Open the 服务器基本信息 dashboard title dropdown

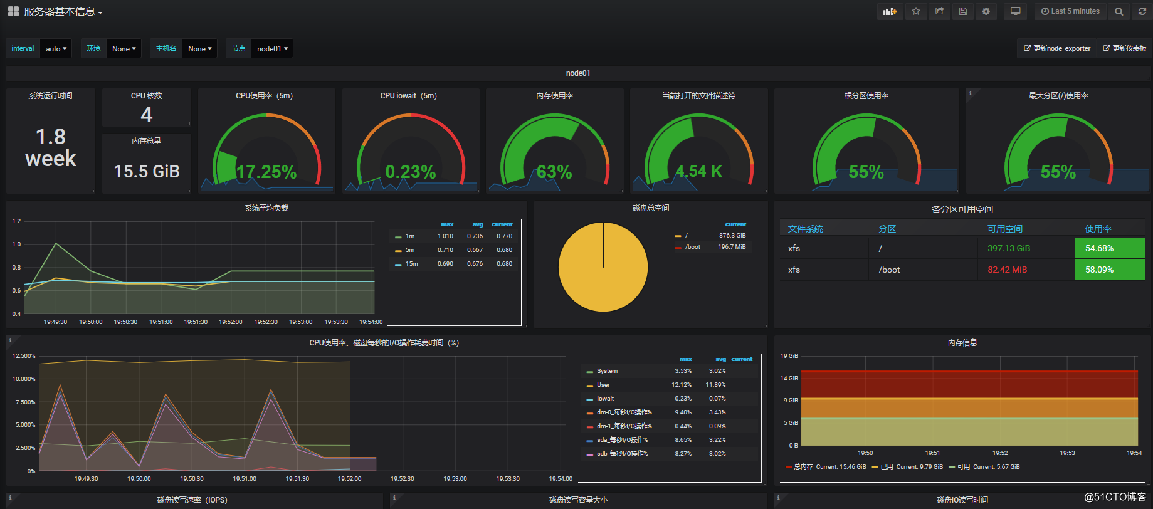click(x=63, y=11)
